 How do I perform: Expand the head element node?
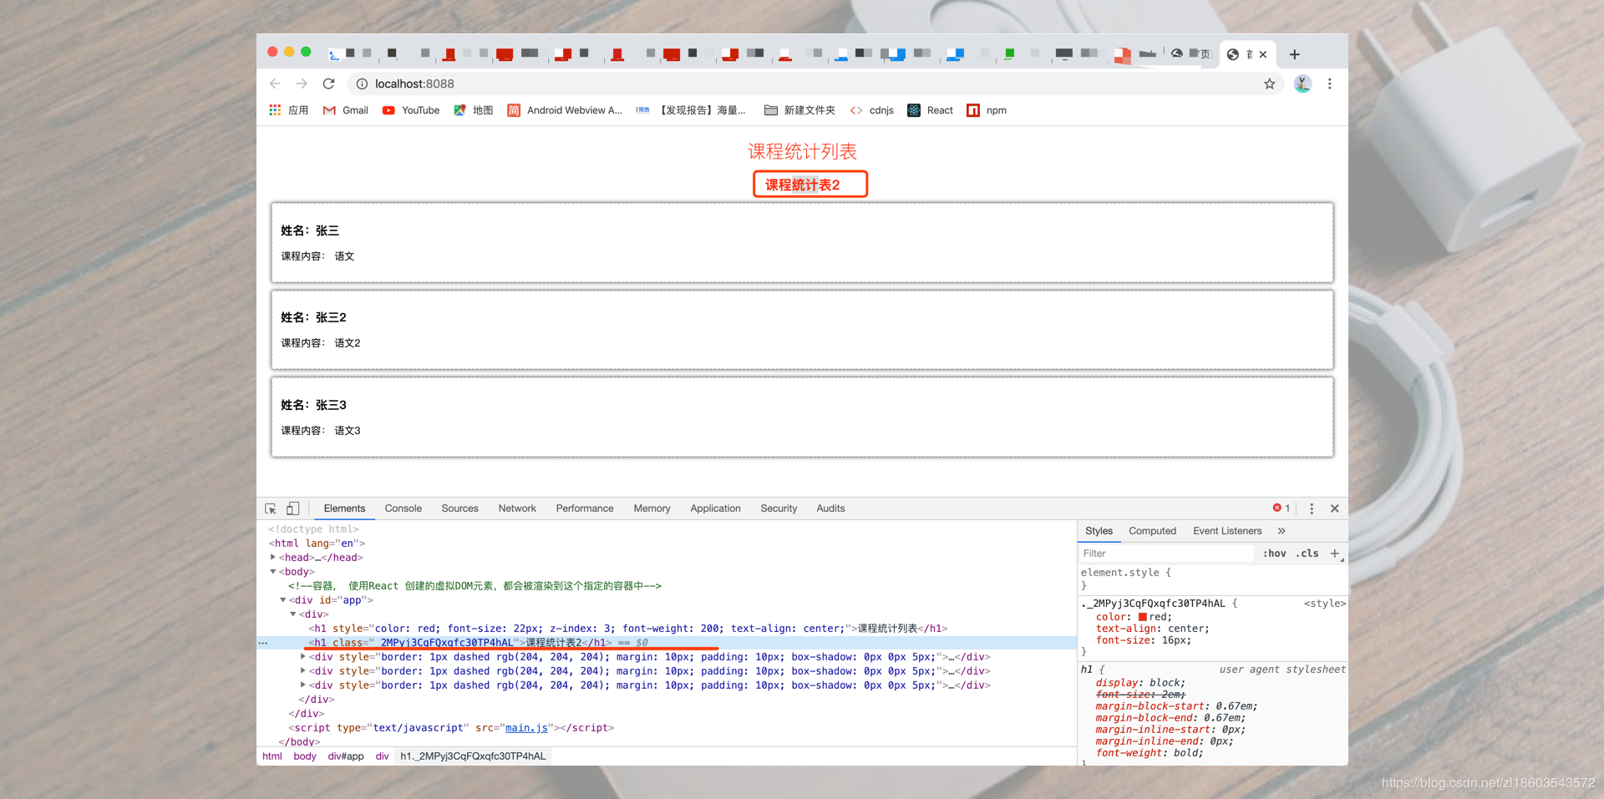point(273,557)
